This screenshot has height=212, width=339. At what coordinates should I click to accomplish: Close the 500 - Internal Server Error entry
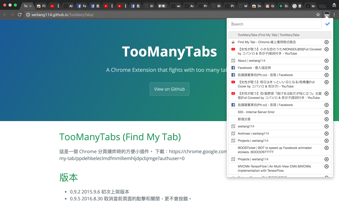tap(327, 112)
